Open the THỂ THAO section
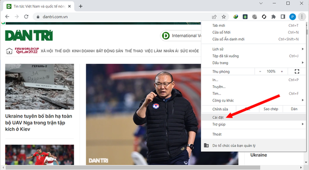This screenshot has height=170, width=309. [x=134, y=51]
